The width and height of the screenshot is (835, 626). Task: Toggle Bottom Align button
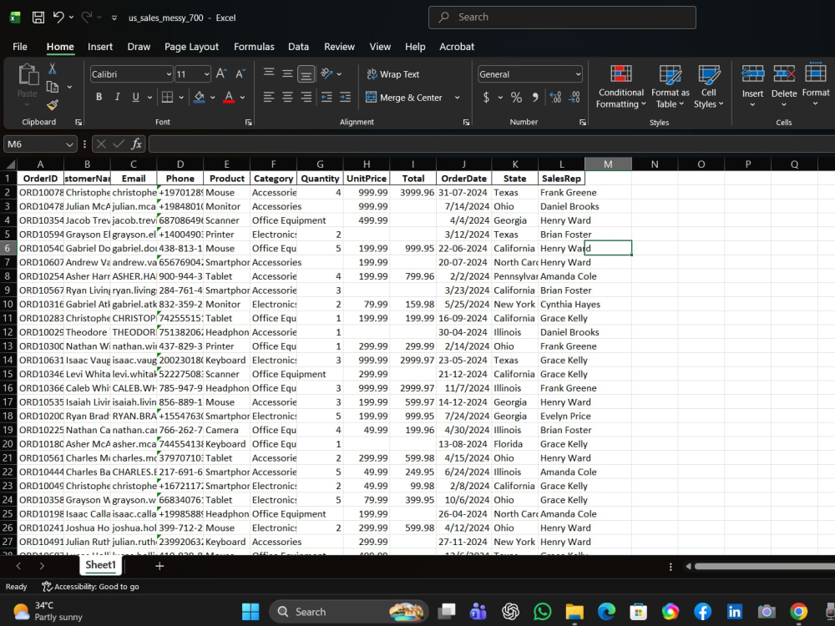tap(306, 73)
